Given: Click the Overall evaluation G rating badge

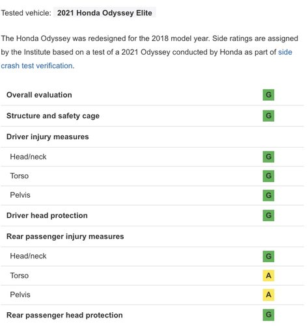Looking at the screenshot, I should [268, 95].
